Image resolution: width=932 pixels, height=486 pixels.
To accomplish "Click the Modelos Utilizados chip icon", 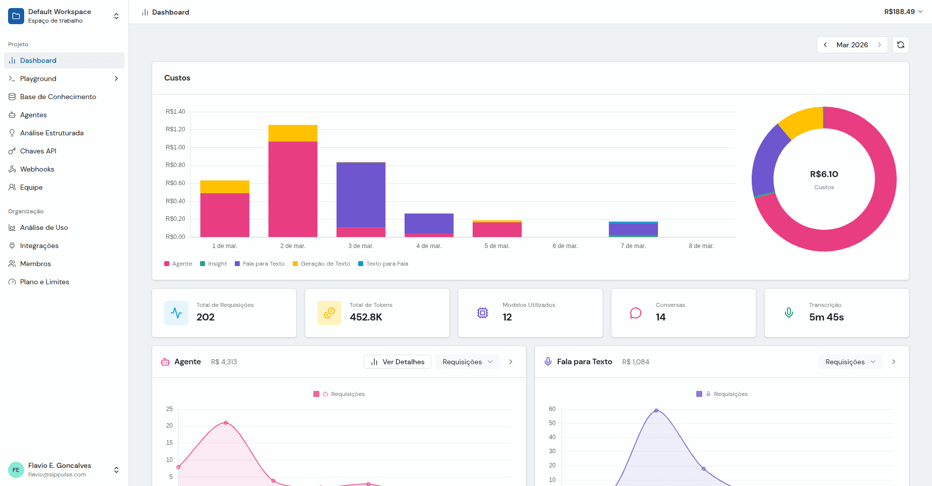I will coord(483,313).
